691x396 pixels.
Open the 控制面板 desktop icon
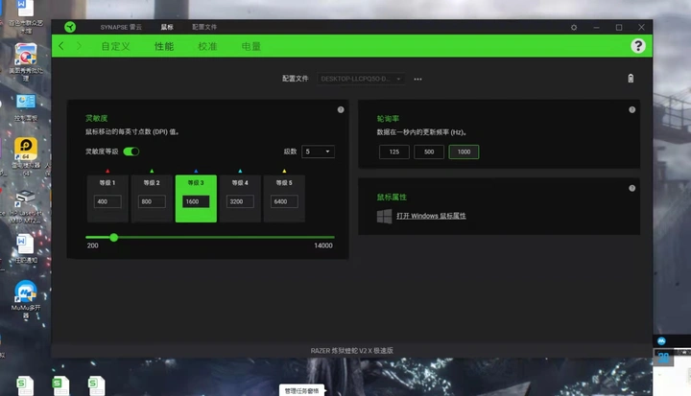(26, 108)
